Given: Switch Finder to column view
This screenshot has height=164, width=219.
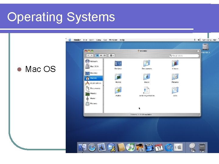Looking at the screenshot, I should point(105,55).
